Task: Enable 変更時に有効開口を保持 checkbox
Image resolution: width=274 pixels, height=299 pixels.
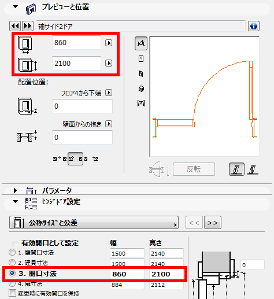Action: [x=12, y=293]
